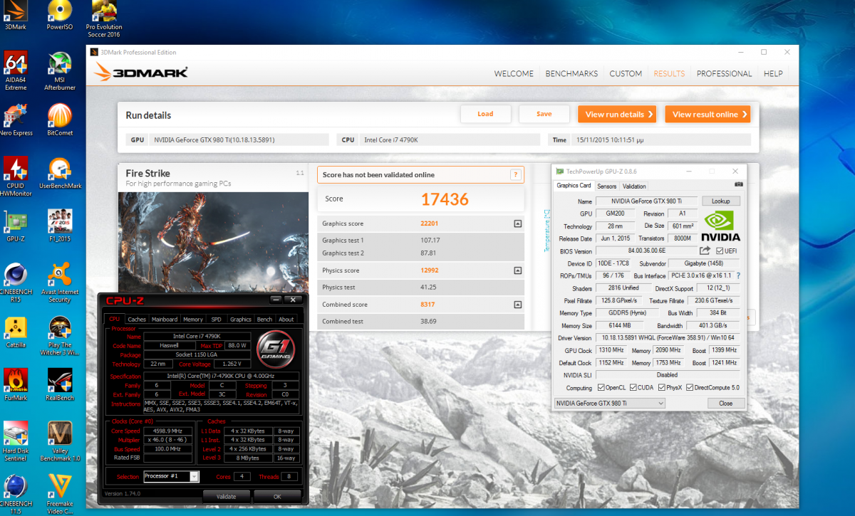This screenshot has height=516, width=855.
Task: Open CPUID HWMonitor icon
Action: (x=16, y=177)
